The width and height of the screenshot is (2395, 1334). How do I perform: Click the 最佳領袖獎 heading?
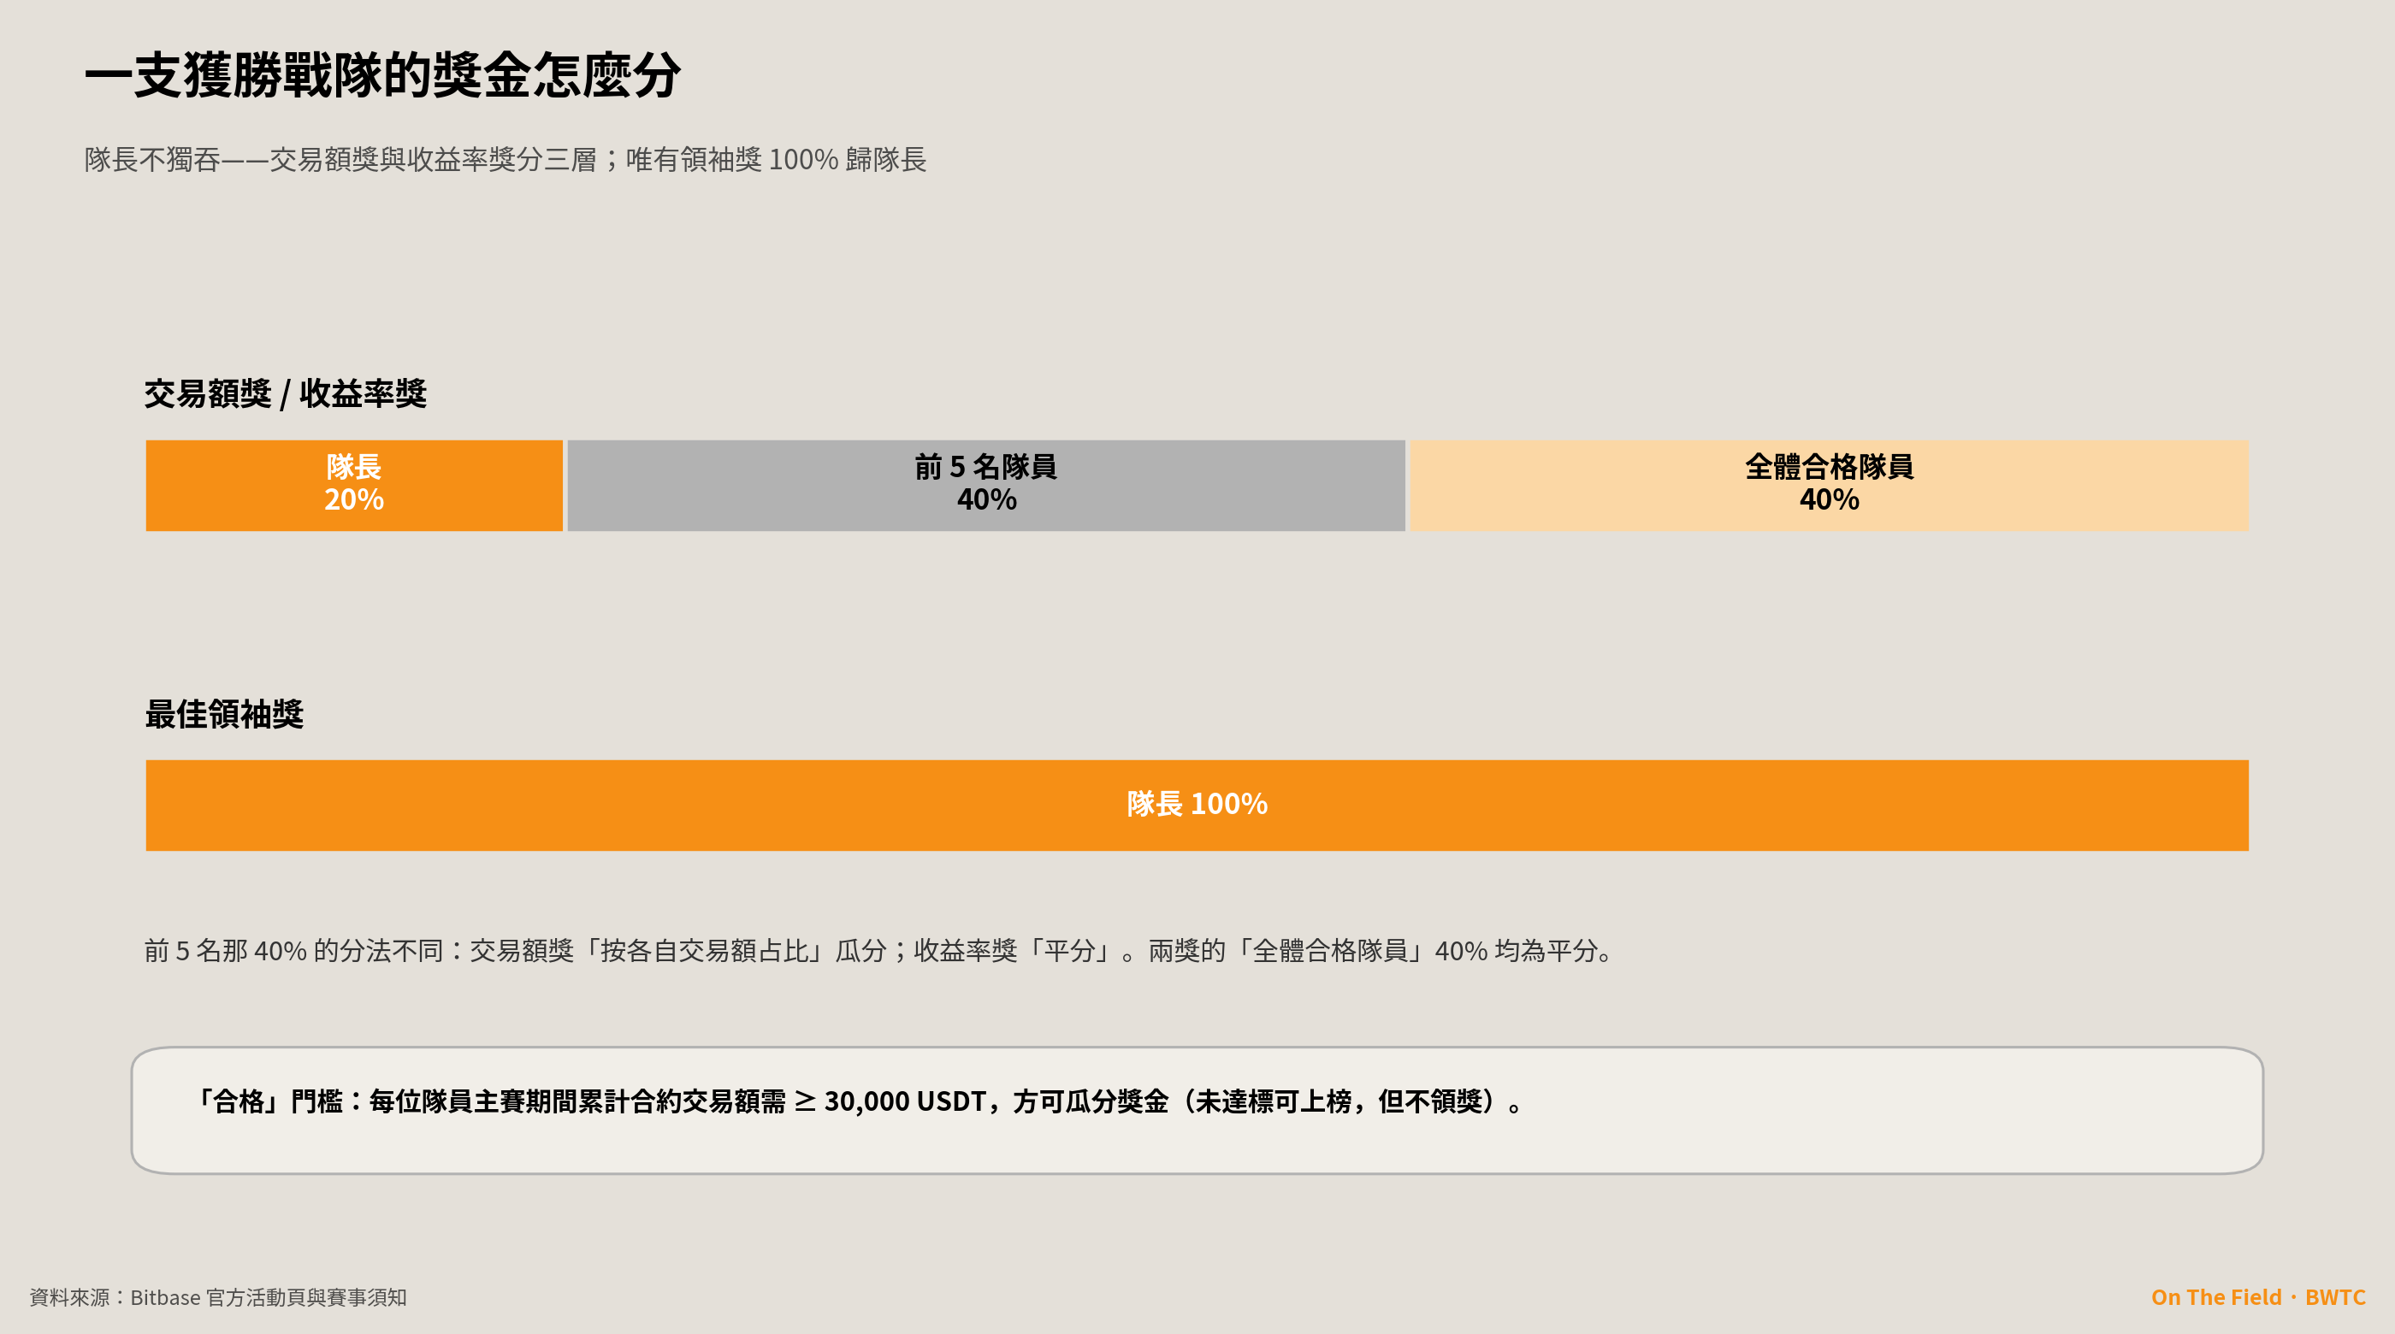point(224,714)
